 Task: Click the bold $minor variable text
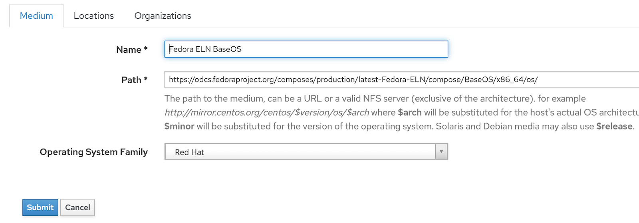pos(179,126)
